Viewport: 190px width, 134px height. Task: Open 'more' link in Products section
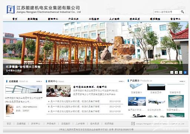pos(182,81)
